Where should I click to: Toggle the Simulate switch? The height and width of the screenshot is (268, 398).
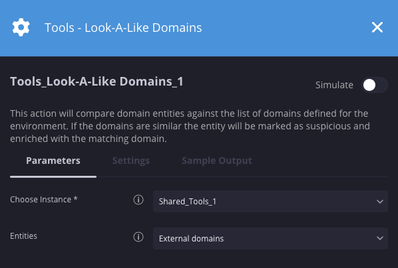pyautogui.click(x=375, y=85)
